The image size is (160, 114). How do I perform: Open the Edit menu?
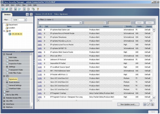pyautogui.click(x=7, y=5)
